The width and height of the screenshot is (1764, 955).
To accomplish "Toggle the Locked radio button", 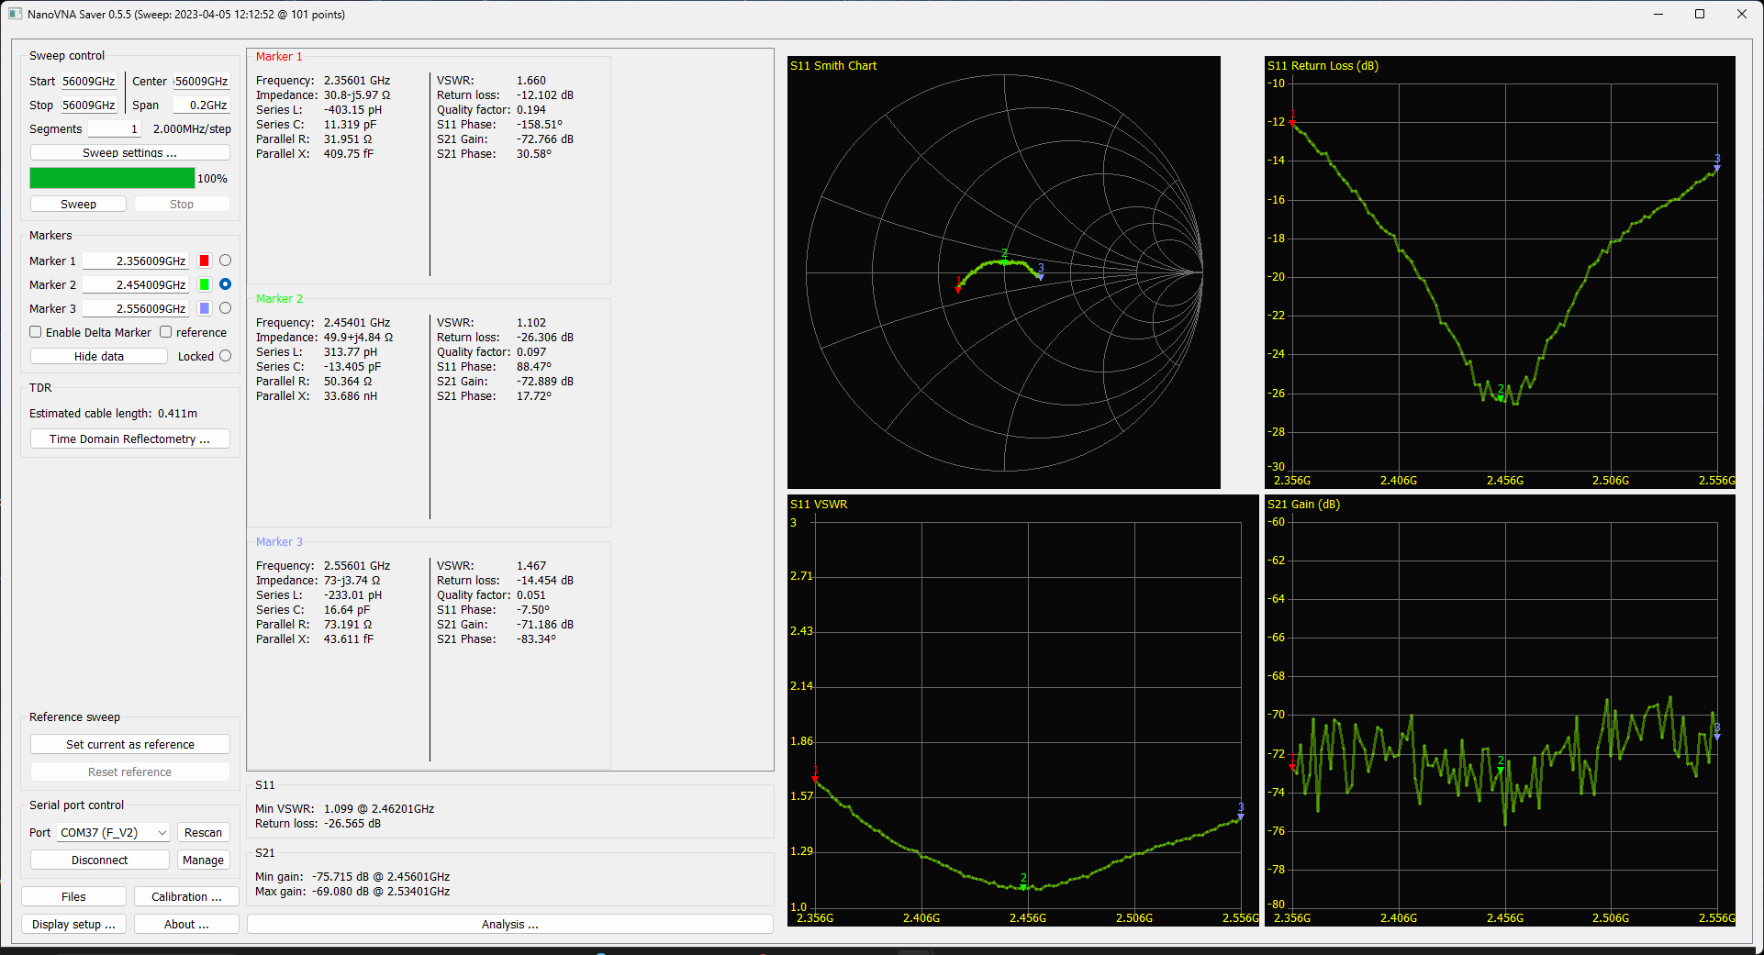I will pyautogui.click(x=225, y=356).
